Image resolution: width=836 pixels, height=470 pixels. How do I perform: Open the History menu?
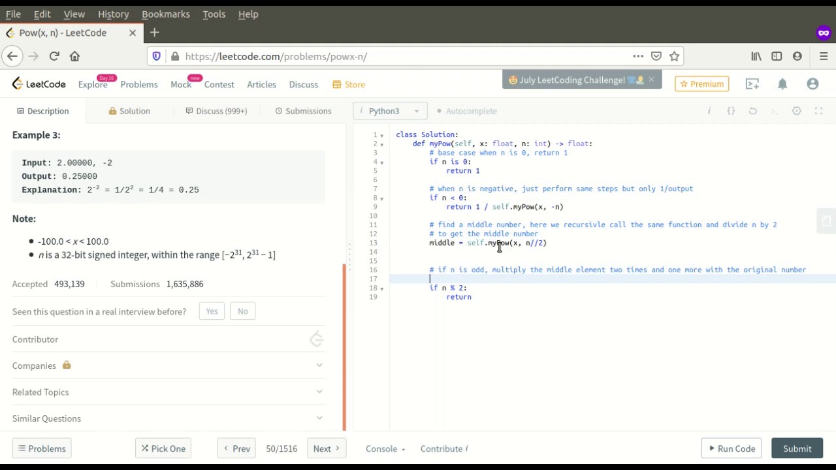113,14
